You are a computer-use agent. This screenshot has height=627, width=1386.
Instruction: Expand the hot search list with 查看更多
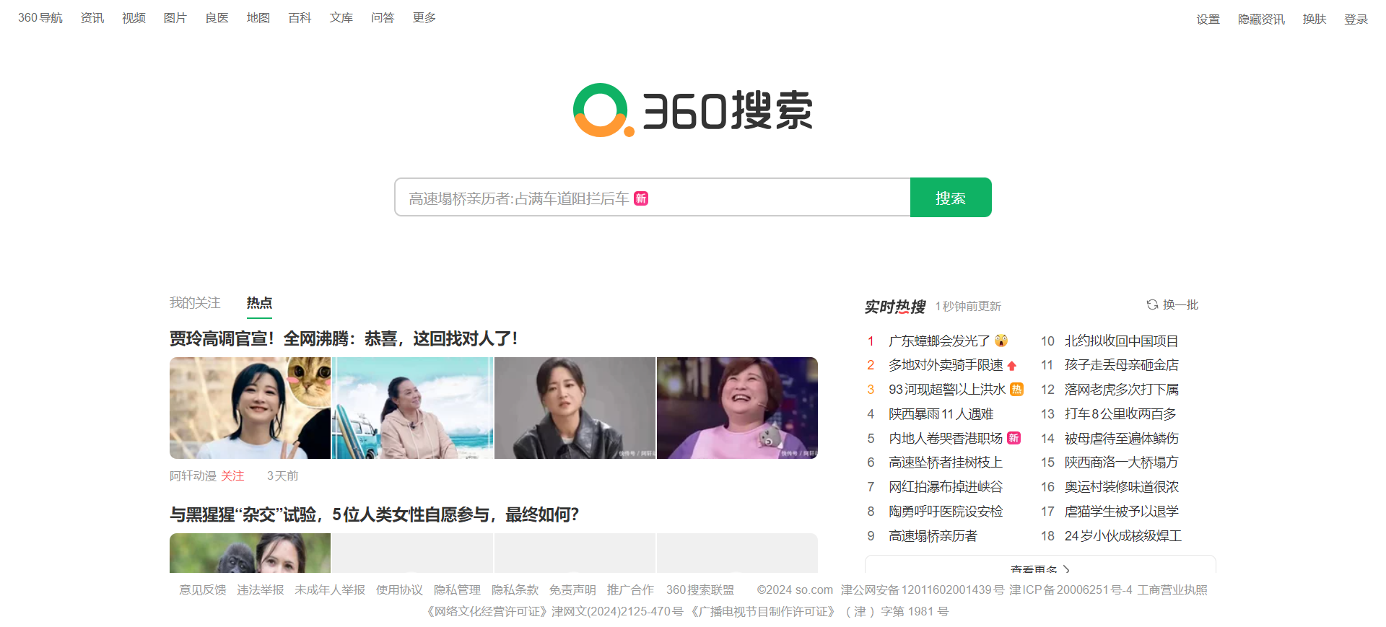(1039, 568)
